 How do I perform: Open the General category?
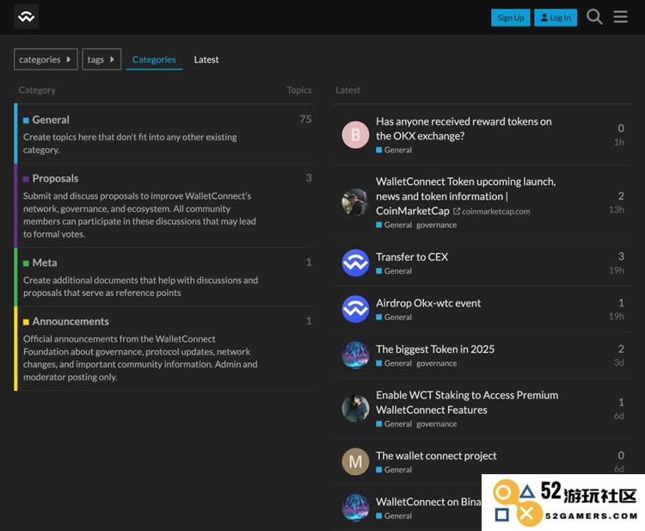click(51, 120)
